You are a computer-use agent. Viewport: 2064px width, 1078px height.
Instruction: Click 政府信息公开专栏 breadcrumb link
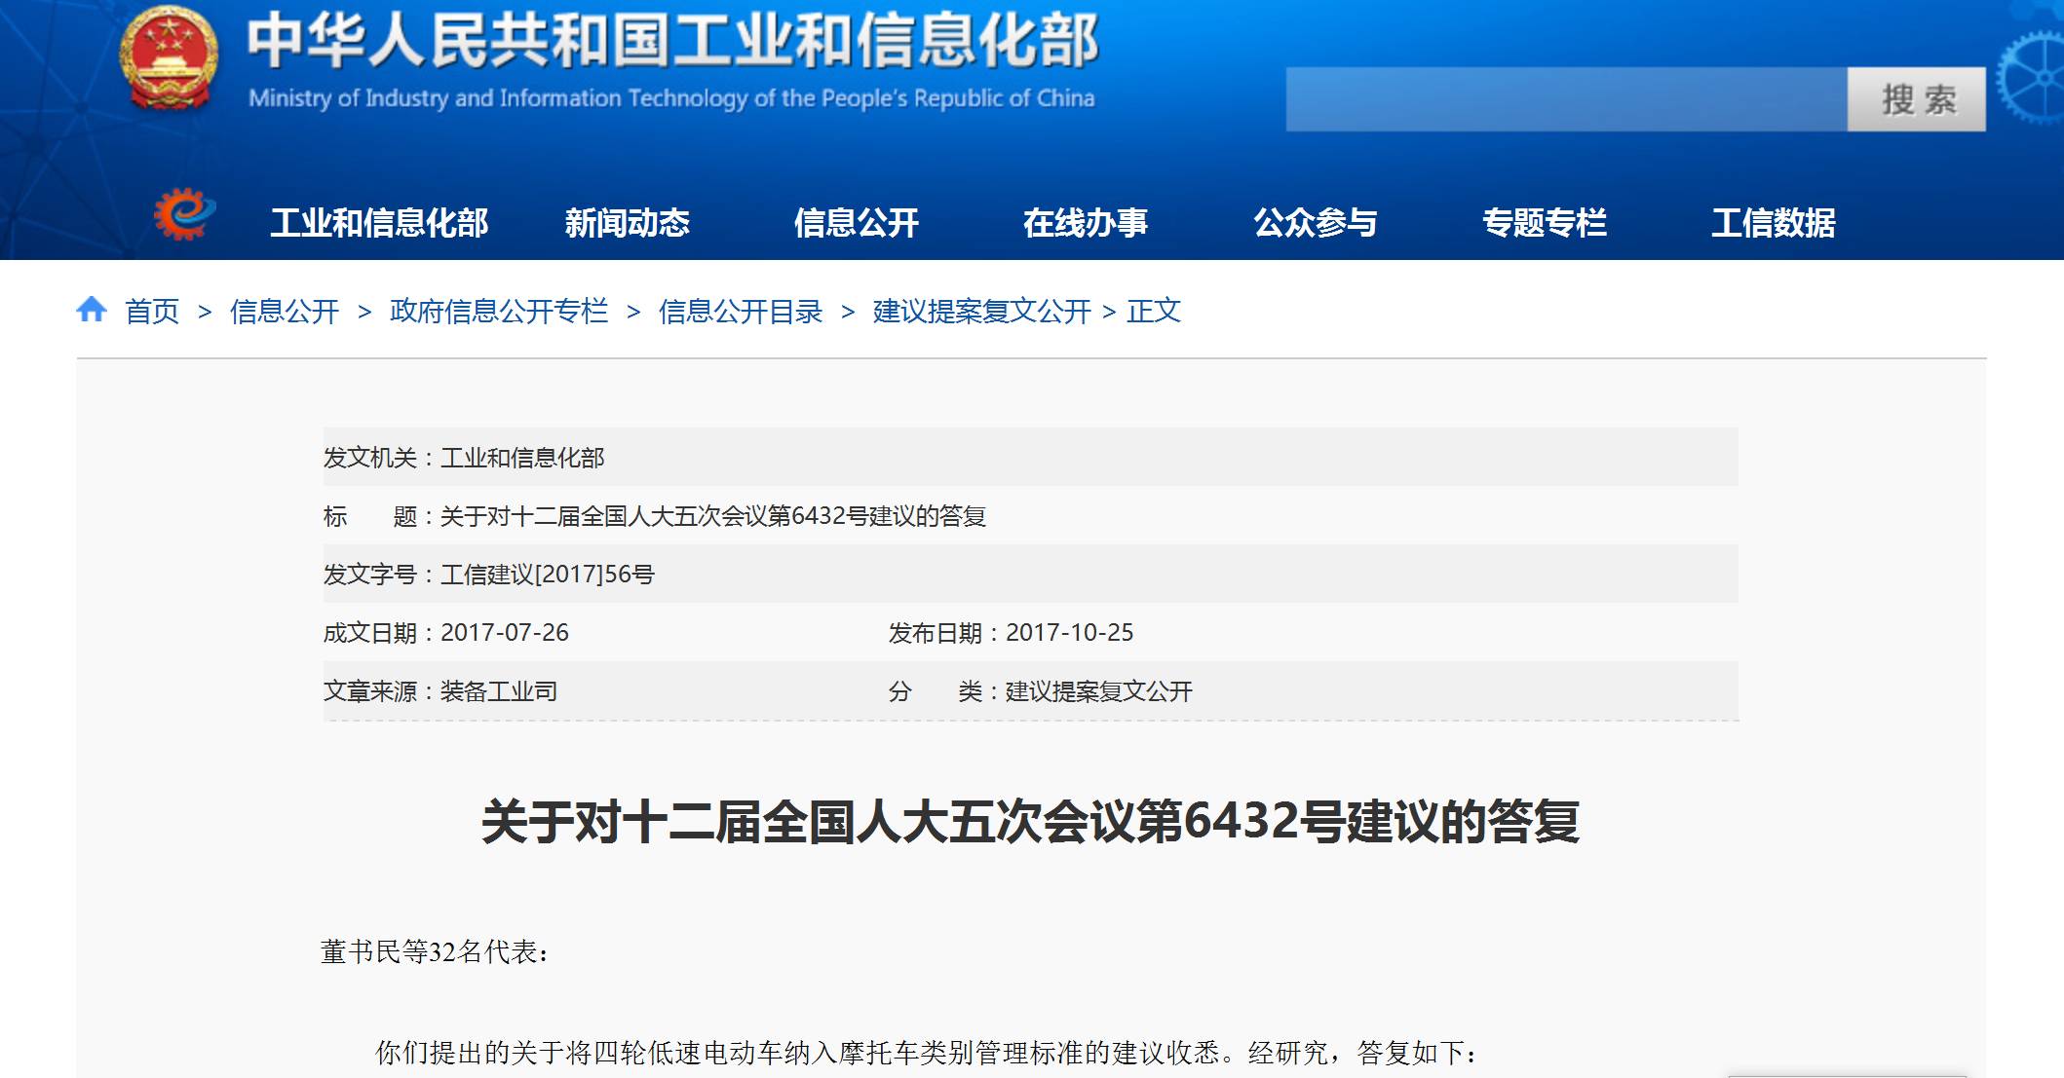click(499, 311)
